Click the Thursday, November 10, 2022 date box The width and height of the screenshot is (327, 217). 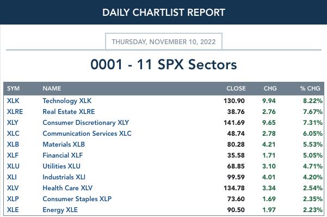pos(164,41)
